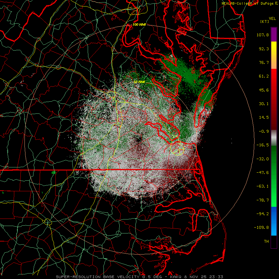The height and width of the screenshot is (279, 279).
Task: Click the purple segment of the velocity color bar
Action: (x=274, y=34)
